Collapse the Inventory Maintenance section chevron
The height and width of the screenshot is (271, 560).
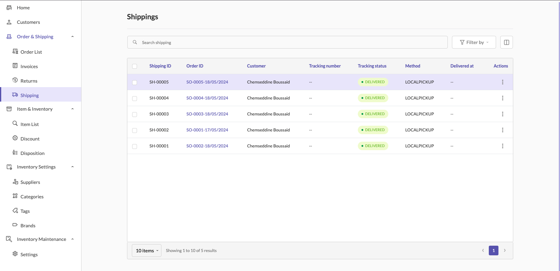pyautogui.click(x=72, y=239)
